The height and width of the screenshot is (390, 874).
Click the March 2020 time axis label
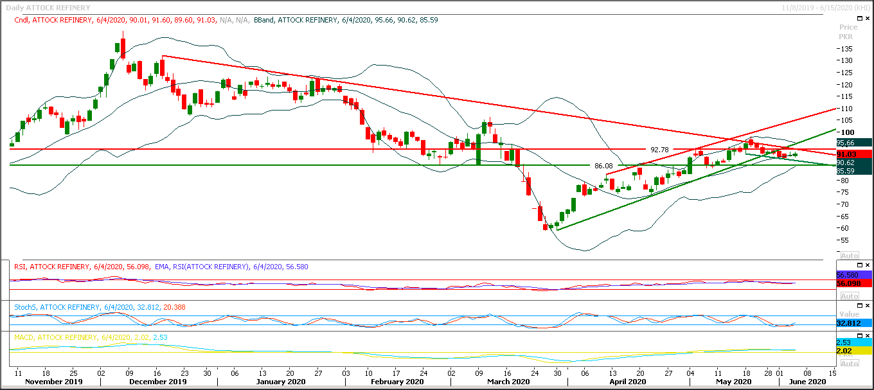508,381
